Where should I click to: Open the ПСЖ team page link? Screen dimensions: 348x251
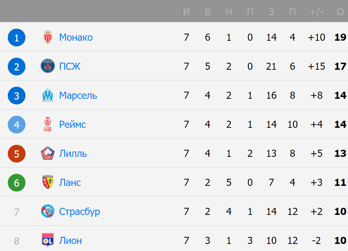coord(70,67)
